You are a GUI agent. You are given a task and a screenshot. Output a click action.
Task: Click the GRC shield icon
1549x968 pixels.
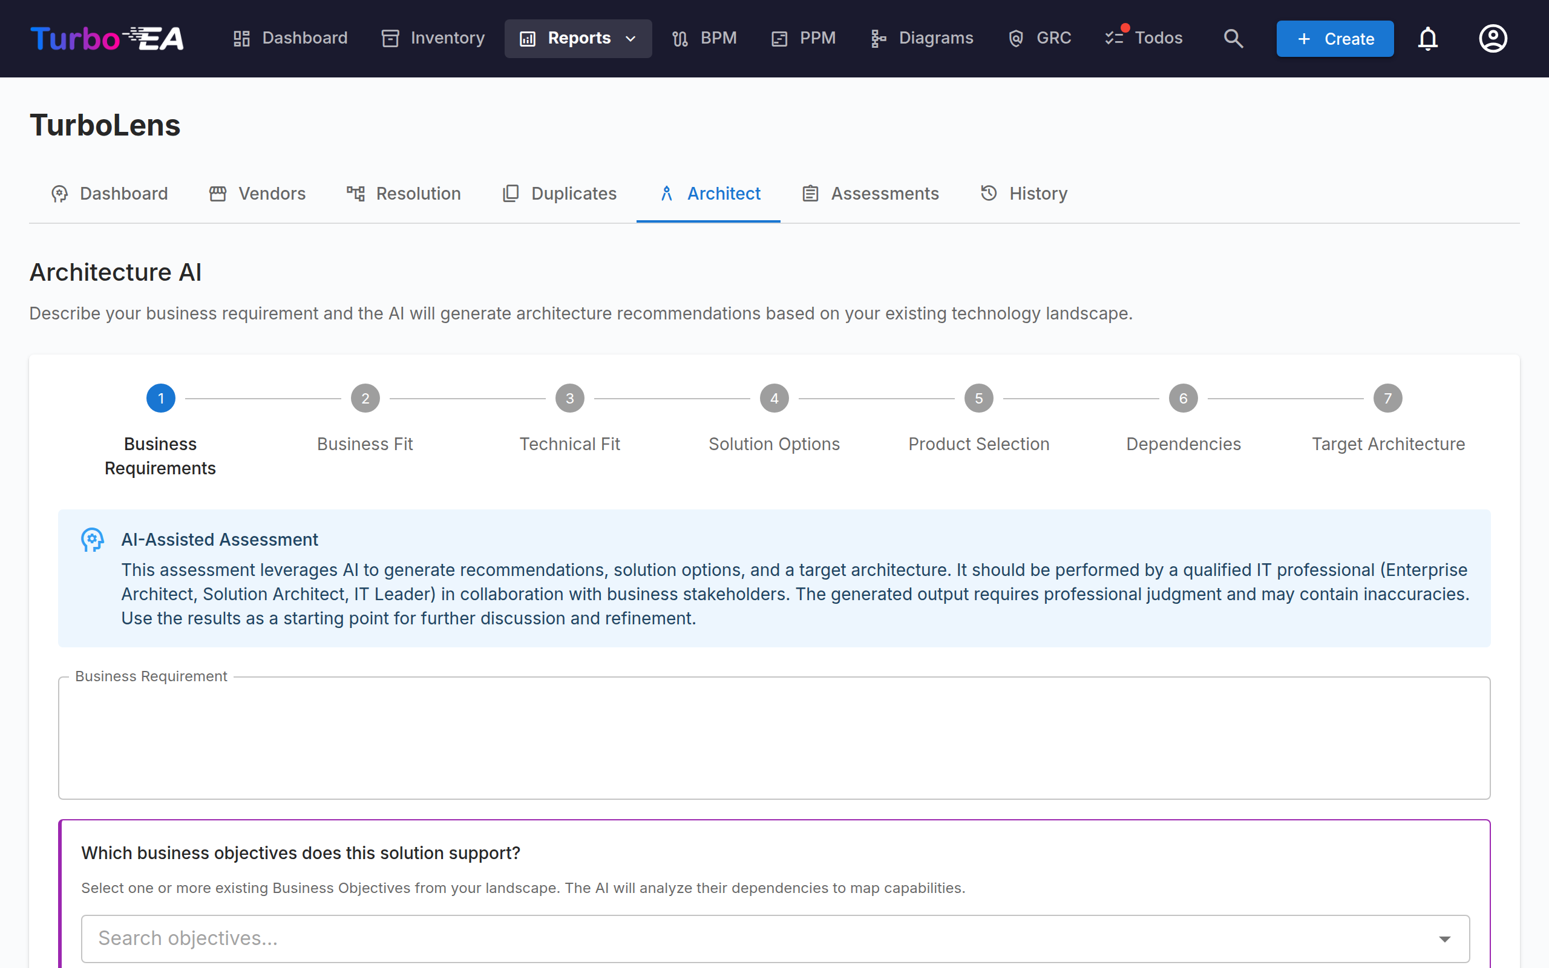(x=1016, y=38)
